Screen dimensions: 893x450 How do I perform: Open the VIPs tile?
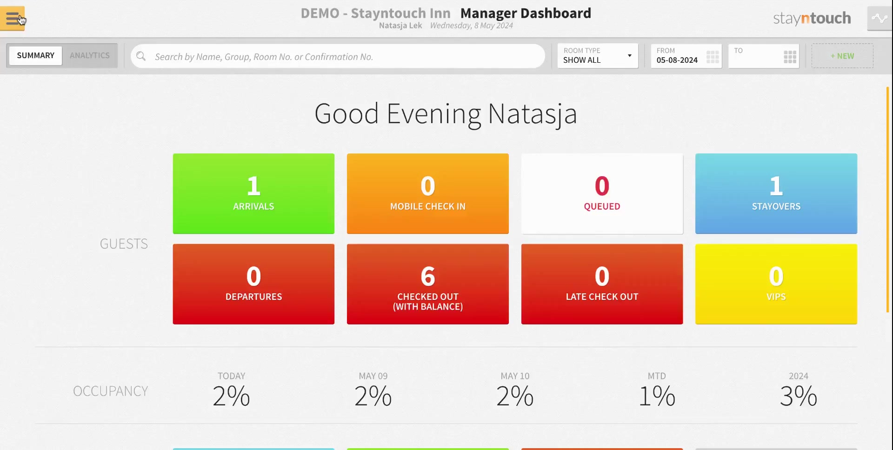pyautogui.click(x=776, y=284)
